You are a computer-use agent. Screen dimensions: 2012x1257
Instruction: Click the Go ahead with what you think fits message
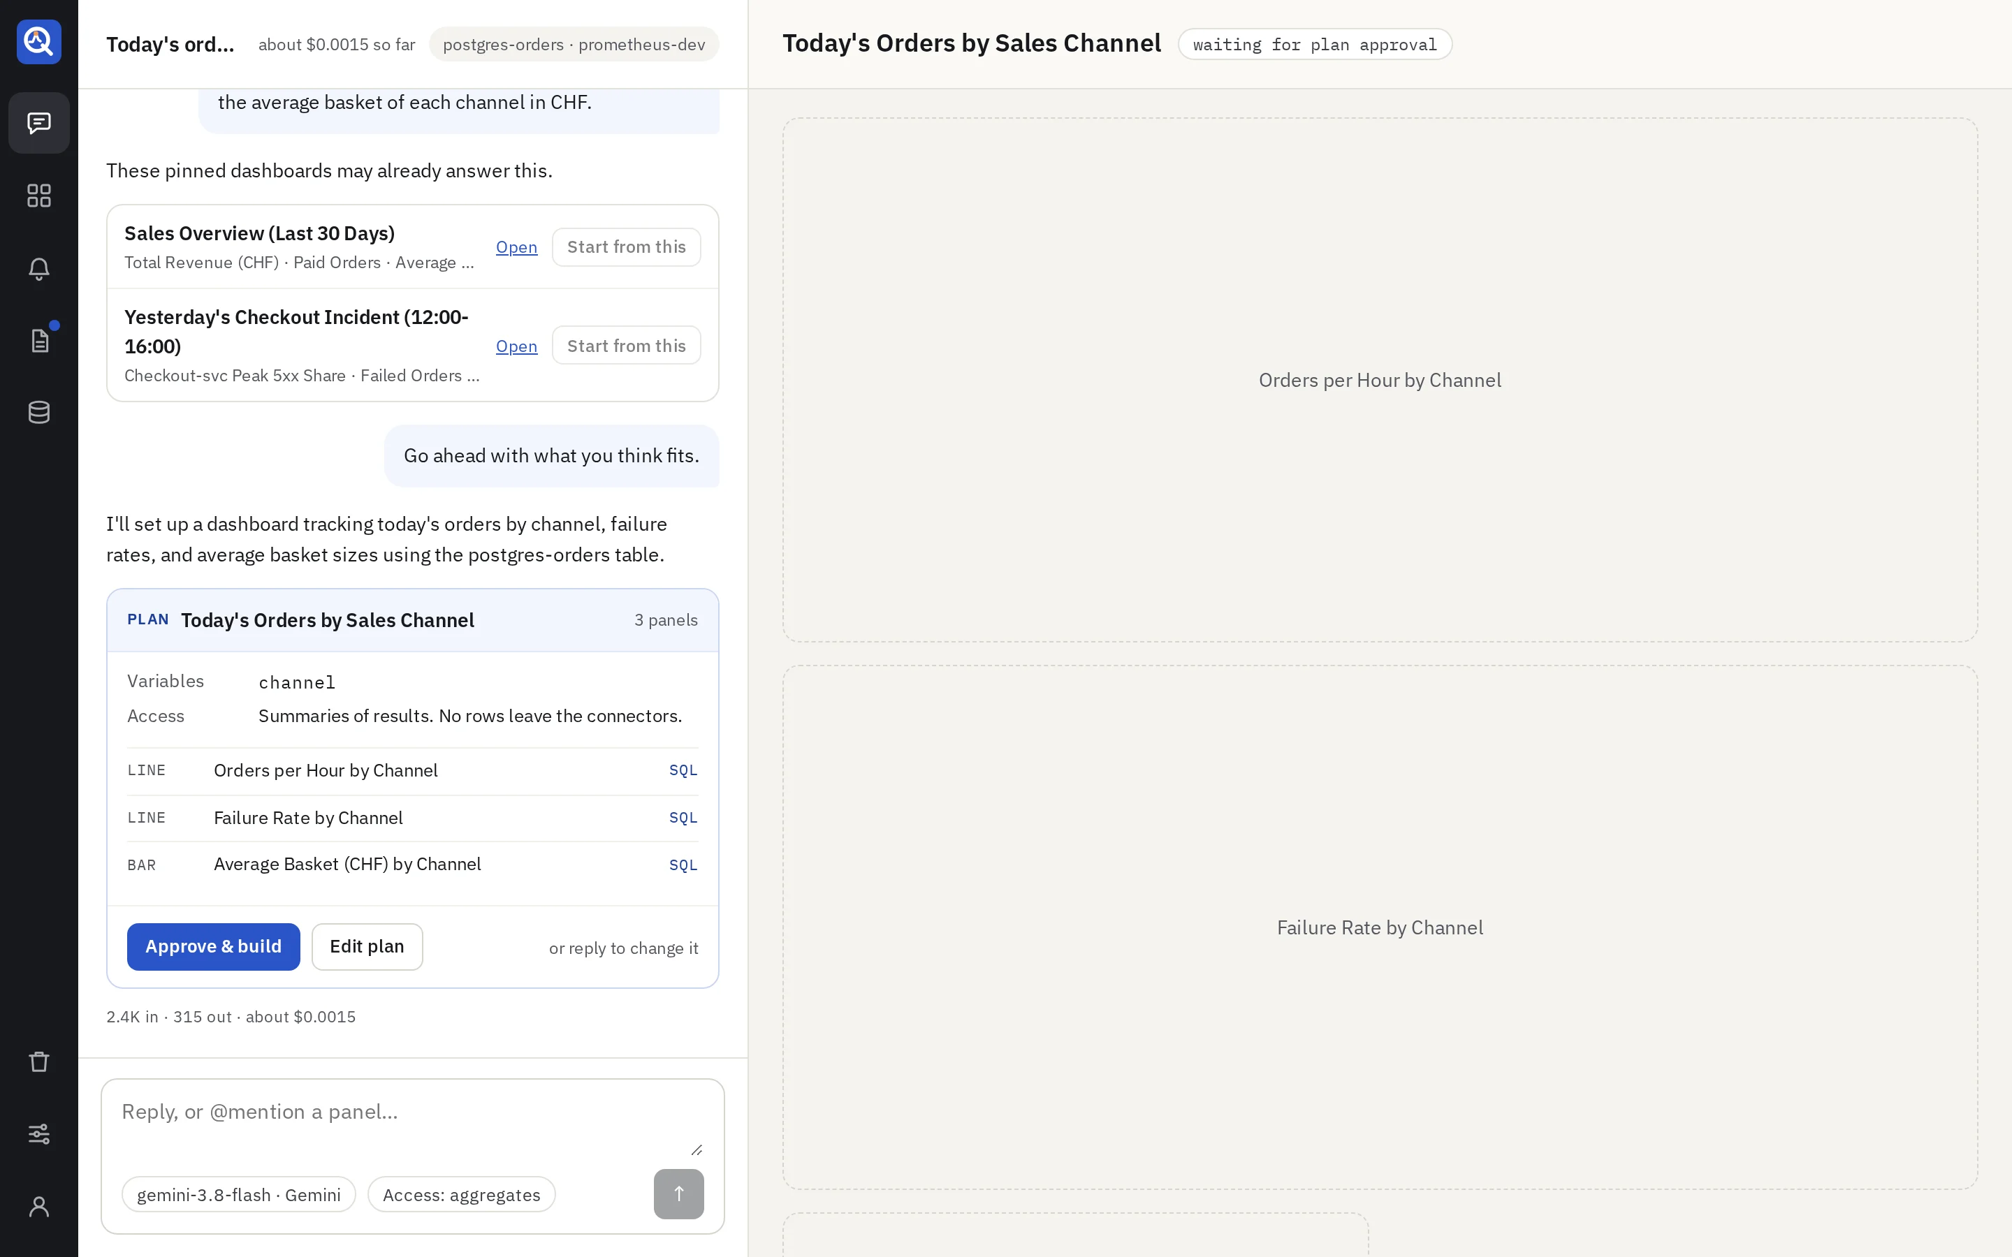(x=551, y=455)
